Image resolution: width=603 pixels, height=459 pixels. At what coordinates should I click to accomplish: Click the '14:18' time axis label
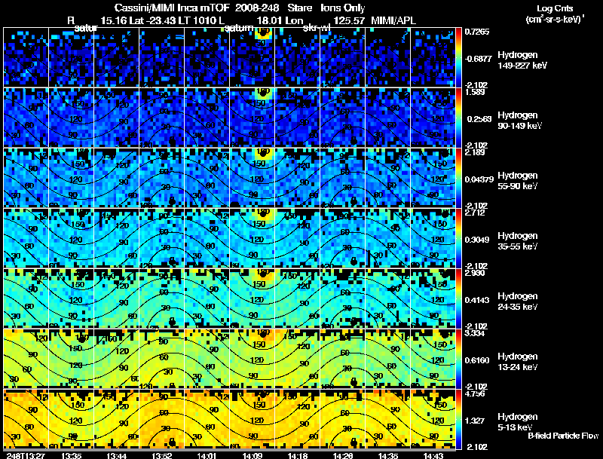(x=298, y=455)
